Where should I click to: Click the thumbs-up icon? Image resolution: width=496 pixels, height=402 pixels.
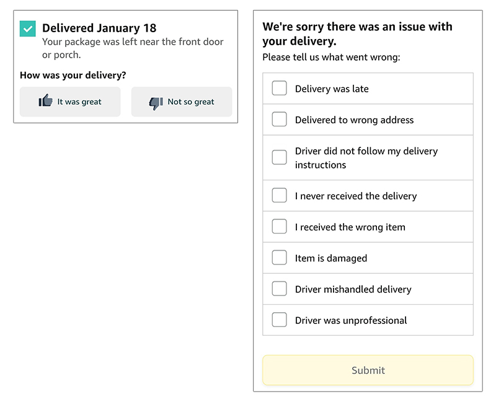click(45, 101)
